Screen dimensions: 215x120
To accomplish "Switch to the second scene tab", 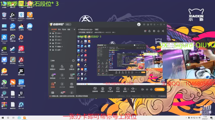I will (x=59, y=29).
